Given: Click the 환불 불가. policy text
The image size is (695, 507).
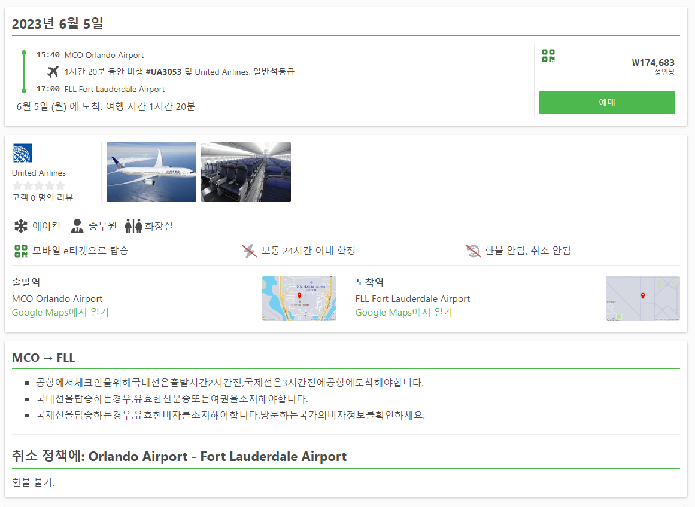Looking at the screenshot, I should pos(34,482).
